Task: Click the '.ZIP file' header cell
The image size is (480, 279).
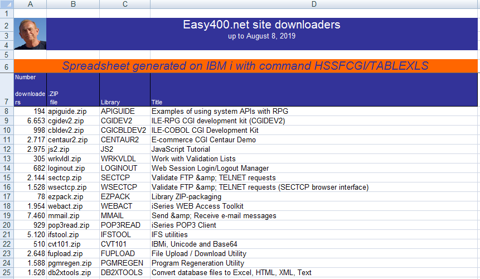Action: click(x=73, y=89)
